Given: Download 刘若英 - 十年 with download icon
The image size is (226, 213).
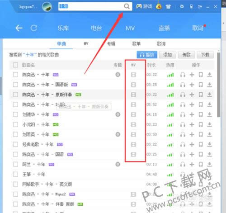Looking at the screenshot, I should click(209, 134).
